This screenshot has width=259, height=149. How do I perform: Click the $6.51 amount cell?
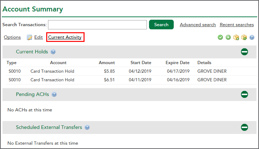(x=109, y=80)
